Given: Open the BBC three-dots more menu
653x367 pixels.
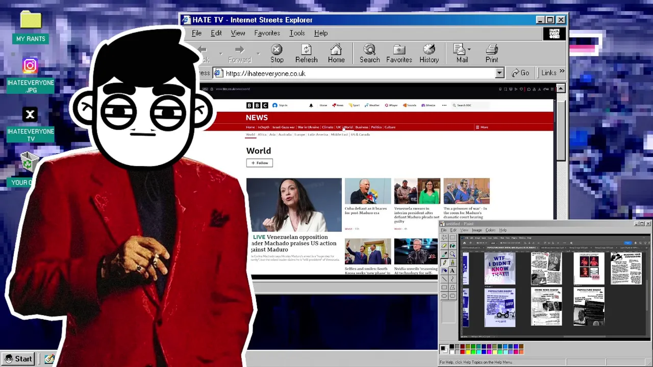Looking at the screenshot, I should click(x=444, y=105).
